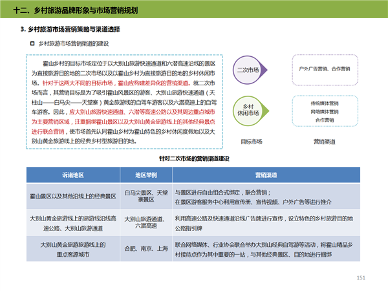Click the 目标市场 label under the arrows
This screenshot has height=291, width=388.
(252, 141)
